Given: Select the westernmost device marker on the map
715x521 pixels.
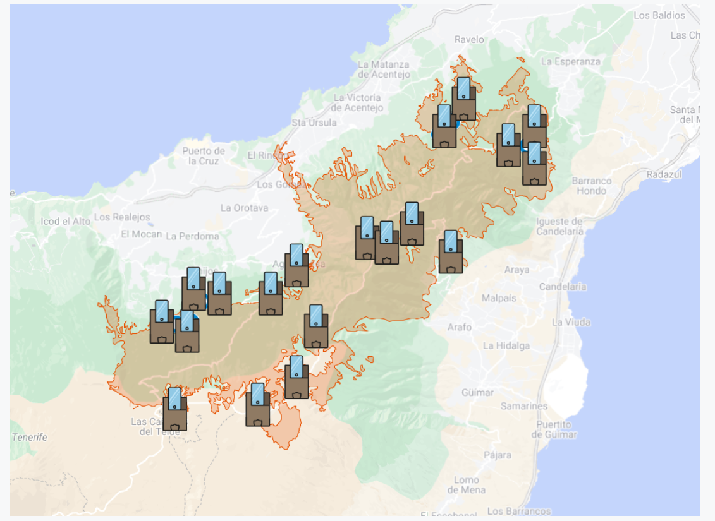Looking at the screenshot, I should click(x=162, y=322).
